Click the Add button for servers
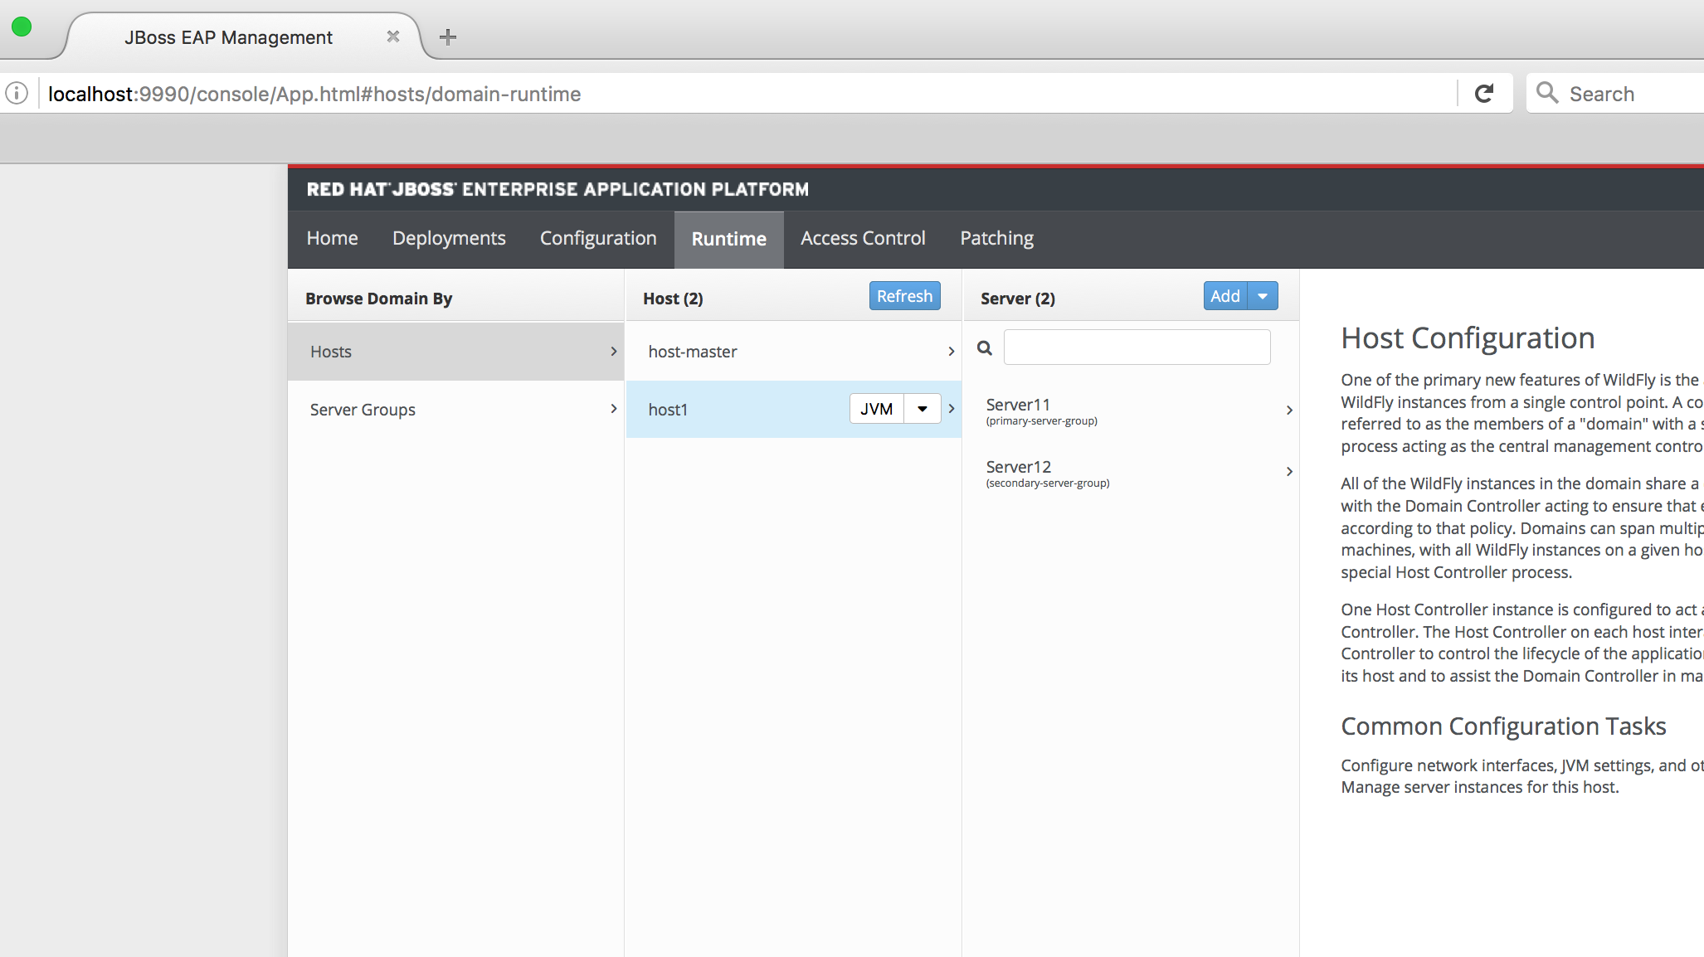This screenshot has height=957, width=1704. 1226,295
